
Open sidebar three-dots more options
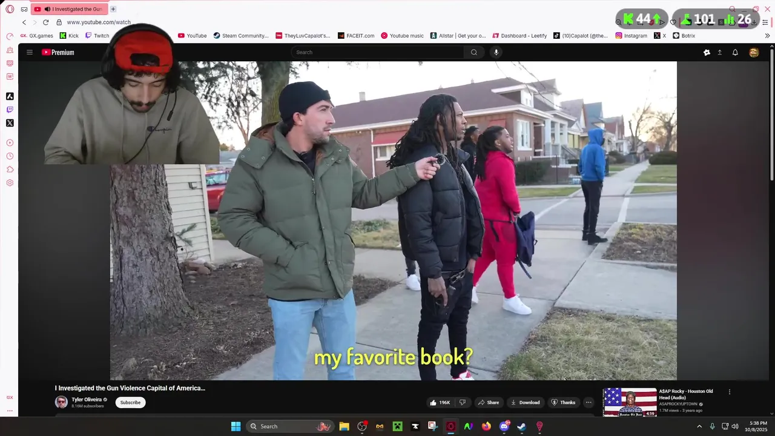(10, 411)
